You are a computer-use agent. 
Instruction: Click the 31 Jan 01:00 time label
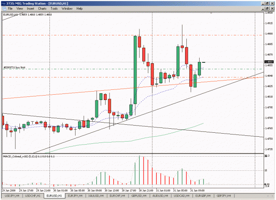tap(163, 191)
